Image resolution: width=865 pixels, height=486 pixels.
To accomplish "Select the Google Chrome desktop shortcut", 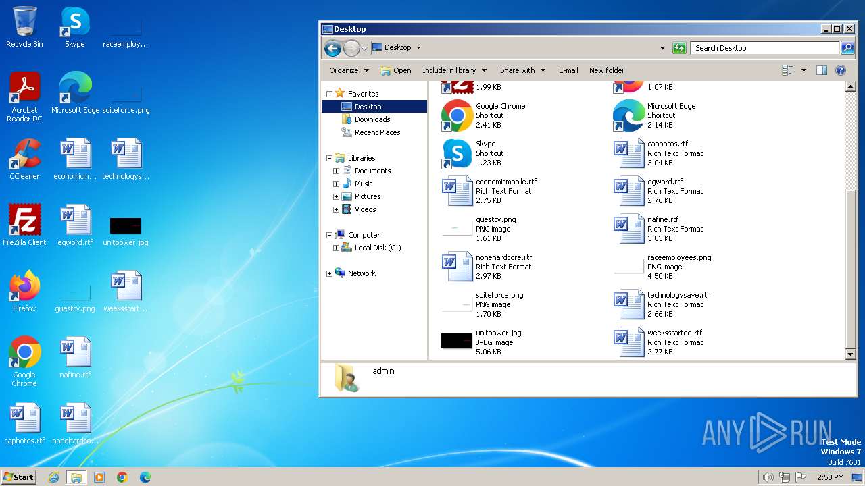I will pos(24,362).
